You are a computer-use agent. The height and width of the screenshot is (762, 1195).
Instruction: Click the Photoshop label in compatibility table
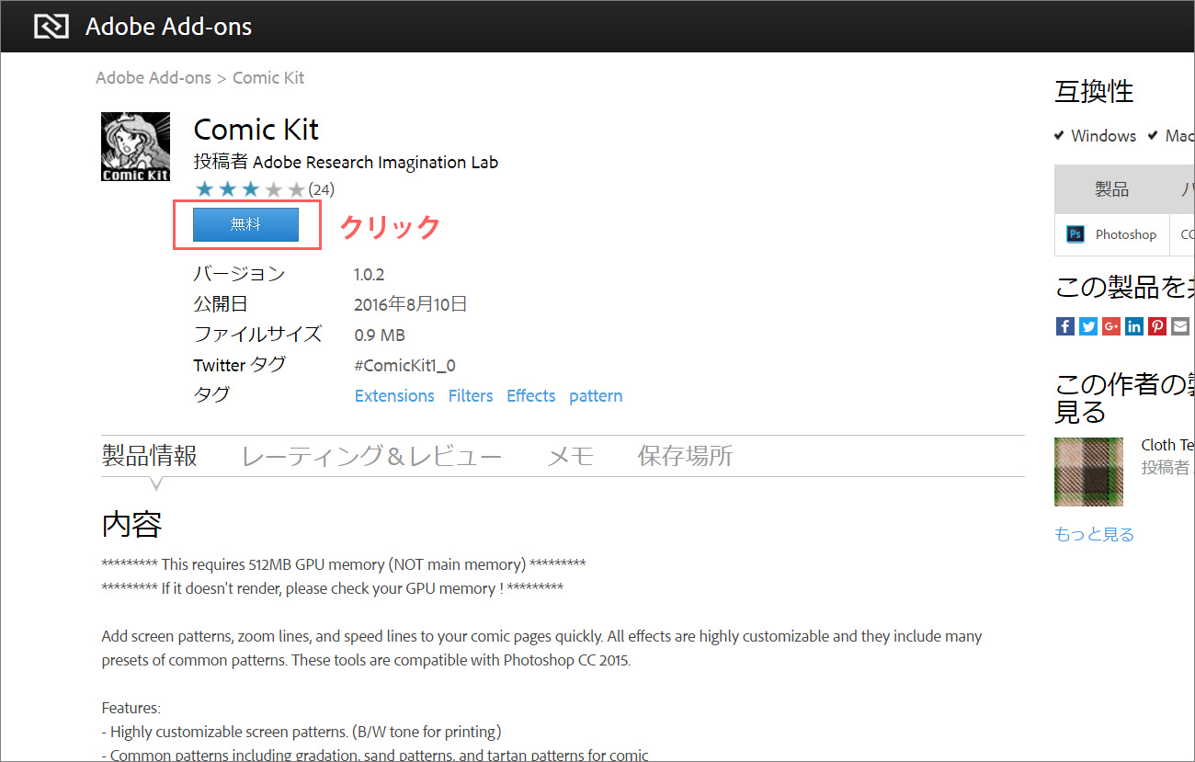tap(1125, 234)
